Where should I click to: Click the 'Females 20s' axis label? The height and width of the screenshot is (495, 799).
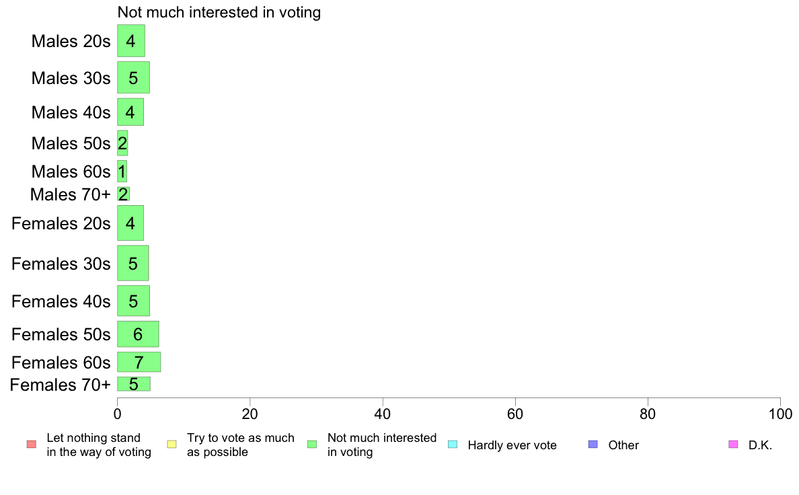[61, 223]
